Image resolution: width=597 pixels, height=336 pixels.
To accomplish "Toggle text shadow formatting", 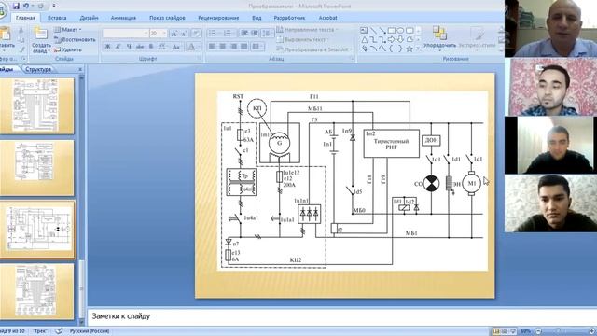I will (x=151, y=47).
